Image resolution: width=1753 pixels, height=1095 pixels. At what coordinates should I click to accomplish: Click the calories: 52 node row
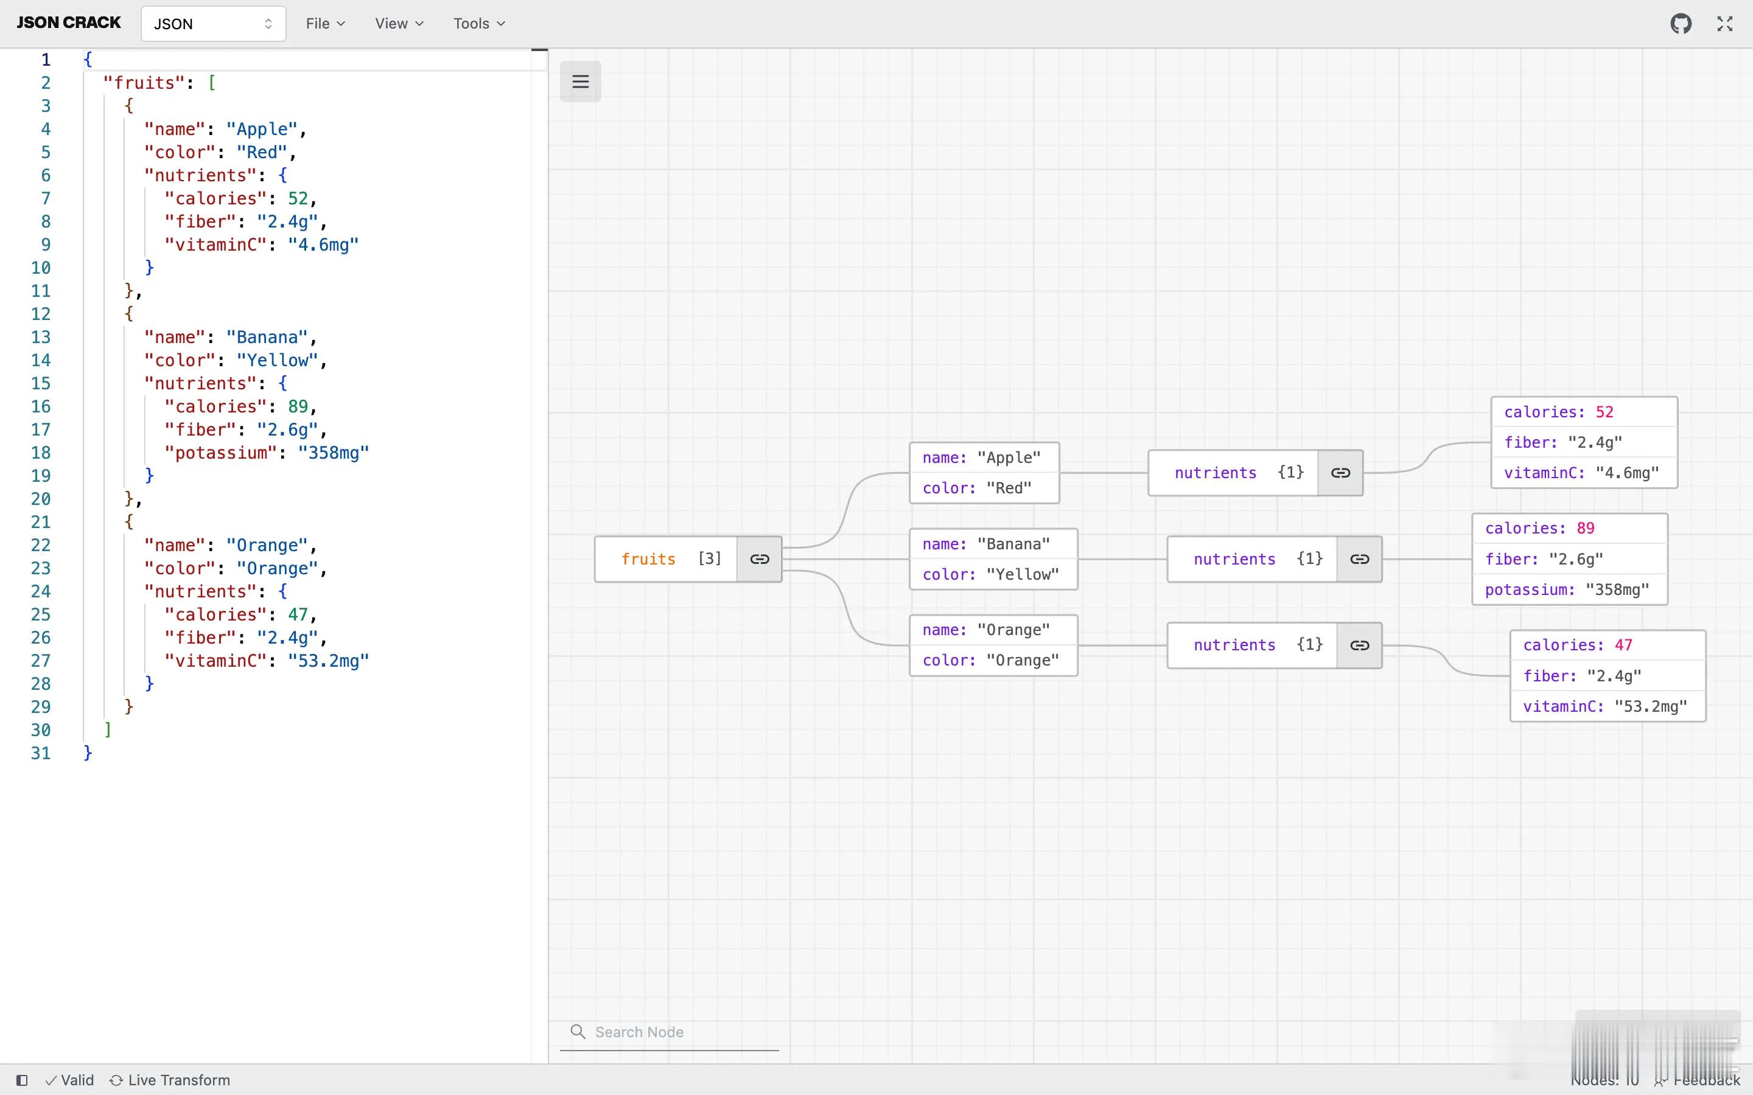pyautogui.click(x=1584, y=412)
